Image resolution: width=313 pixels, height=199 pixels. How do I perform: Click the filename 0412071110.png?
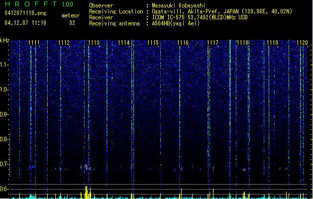pos(25,13)
